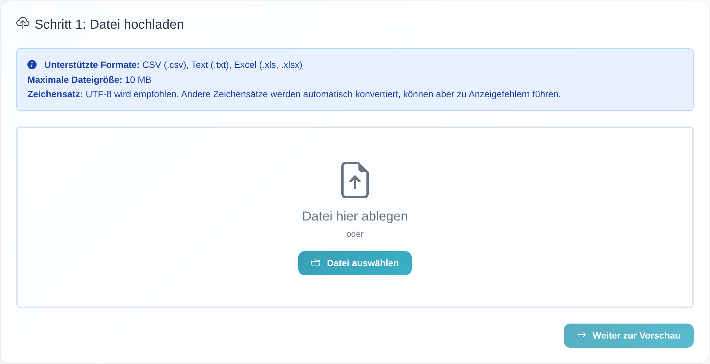Click the 'Schritt 1: Datei hochladen' heading
This screenshot has height=364, width=710.
(109, 24)
